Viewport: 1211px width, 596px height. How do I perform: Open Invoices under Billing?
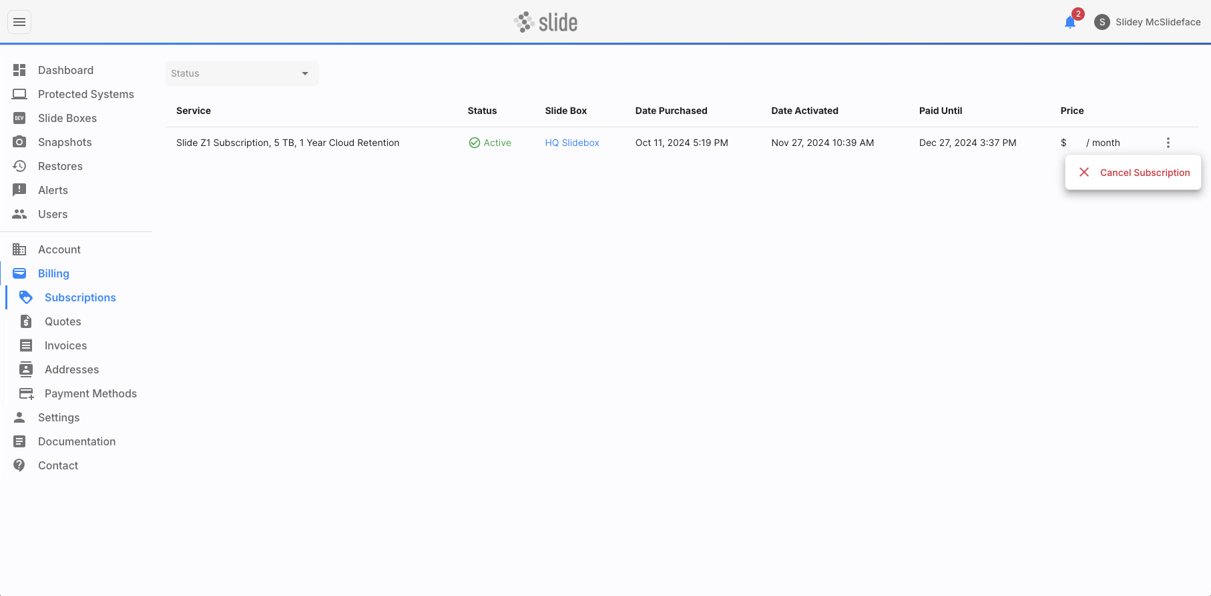tap(65, 345)
